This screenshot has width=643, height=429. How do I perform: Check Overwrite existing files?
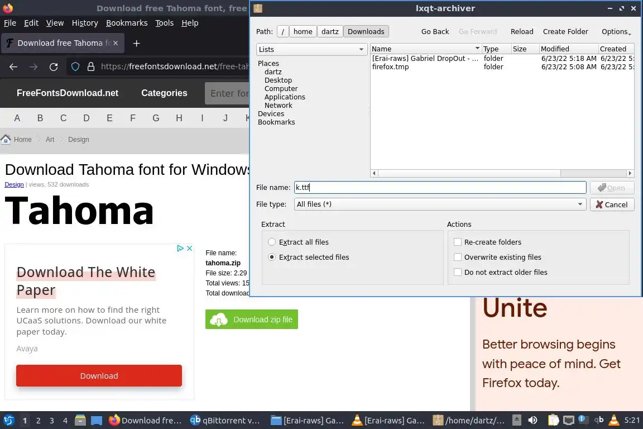(x=458, y=257)
